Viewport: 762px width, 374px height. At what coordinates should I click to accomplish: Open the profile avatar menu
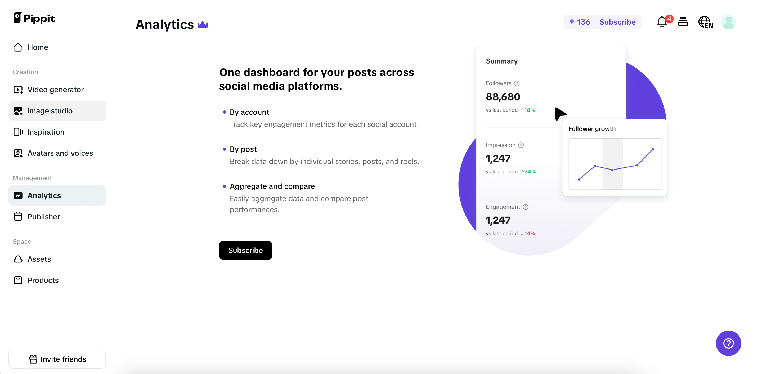click(729, 22)
